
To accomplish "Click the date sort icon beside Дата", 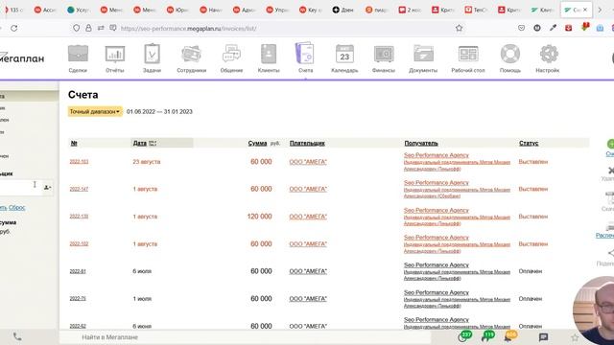I will pos(153,143).
